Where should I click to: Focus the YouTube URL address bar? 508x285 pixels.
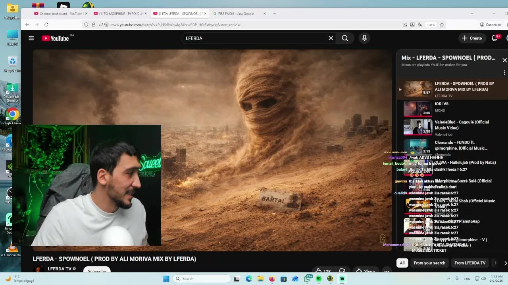pyautogui.click(x=254, y=25)
